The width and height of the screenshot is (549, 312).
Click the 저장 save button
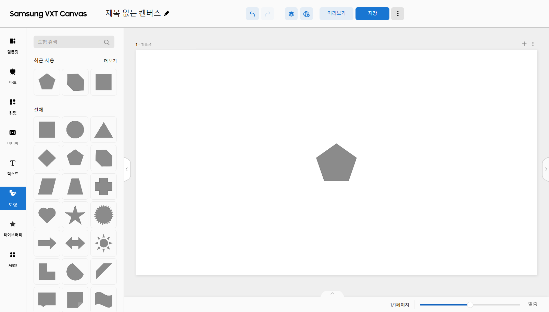(x=372, y=14)
